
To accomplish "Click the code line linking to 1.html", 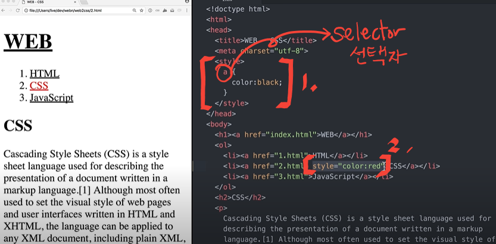I will pyautogui.click(x=295, y=155).
